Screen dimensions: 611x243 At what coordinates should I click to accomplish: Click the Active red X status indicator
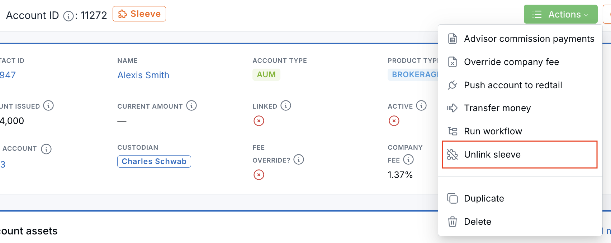394,121
